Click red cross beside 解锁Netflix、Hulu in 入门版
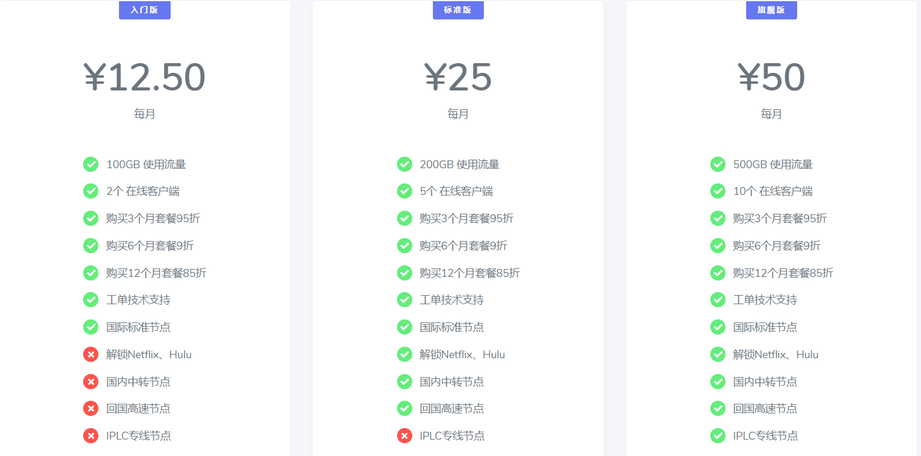The width and height of the screenshot is (921, 456). (90, 355)
